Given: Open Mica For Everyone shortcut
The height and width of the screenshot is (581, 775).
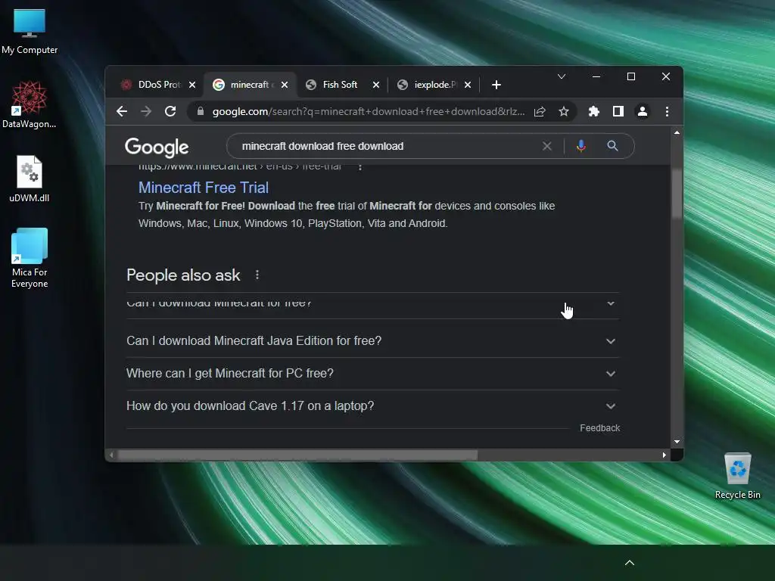Looking at the screenshot, I should click(30, 258).
